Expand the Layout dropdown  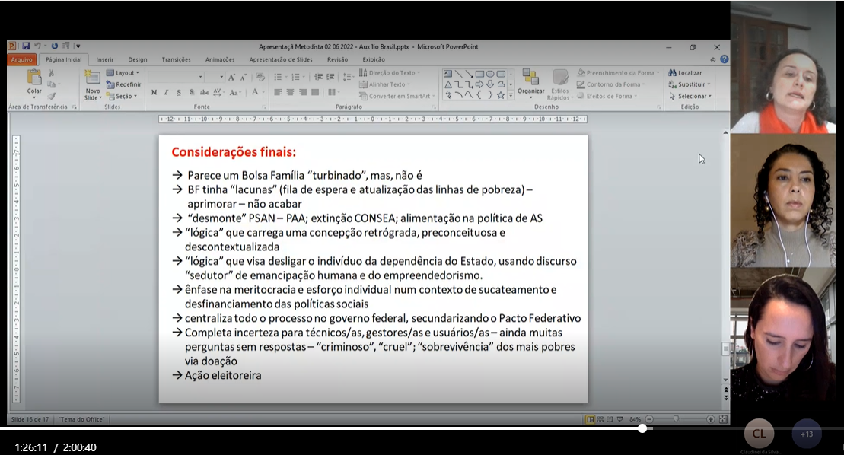click(x=123, y=73)
